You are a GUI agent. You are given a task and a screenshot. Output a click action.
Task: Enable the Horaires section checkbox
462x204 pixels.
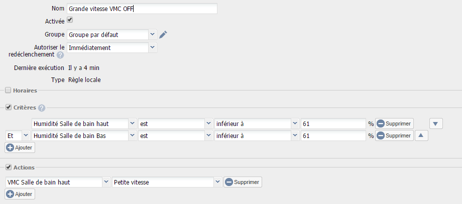8,90
